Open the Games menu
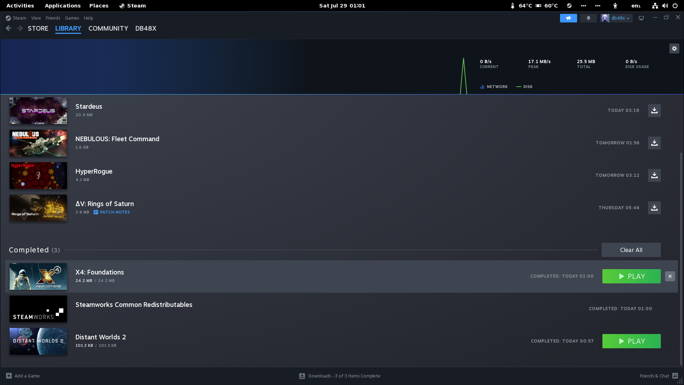 [72, 18]
